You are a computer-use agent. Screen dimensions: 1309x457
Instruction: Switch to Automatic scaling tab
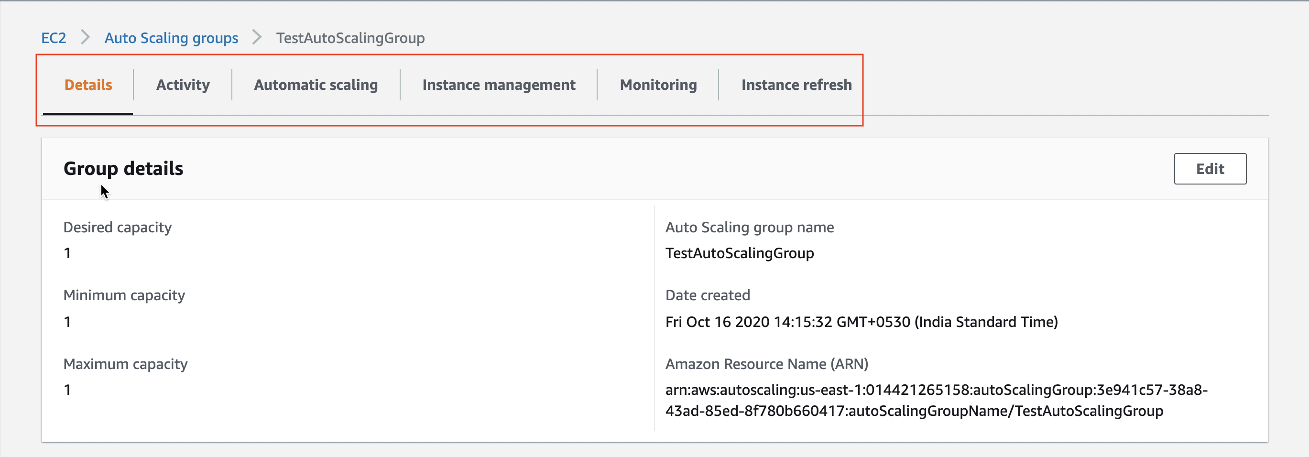click(316, 85)
